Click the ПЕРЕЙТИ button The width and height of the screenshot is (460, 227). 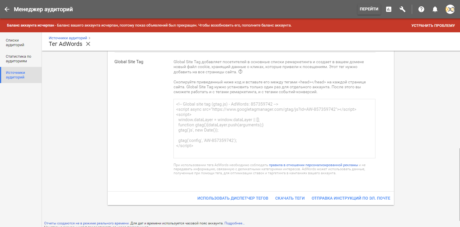tap(369, 9)
